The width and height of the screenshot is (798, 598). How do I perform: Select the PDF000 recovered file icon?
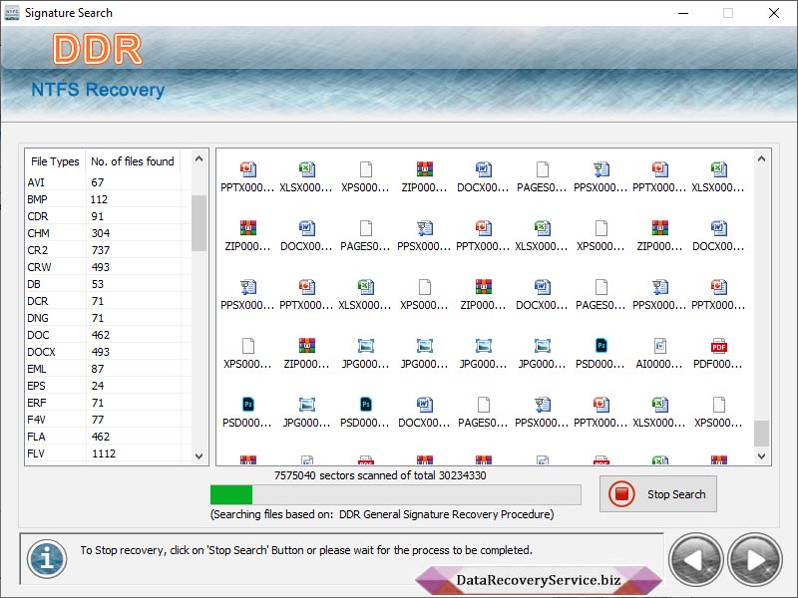point(718,346)
